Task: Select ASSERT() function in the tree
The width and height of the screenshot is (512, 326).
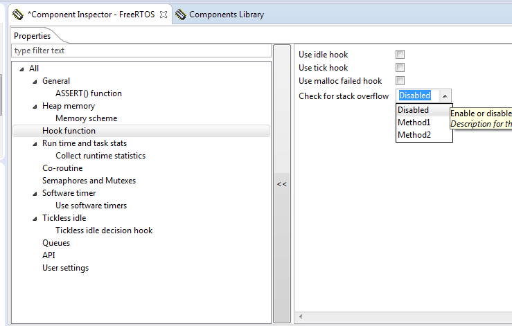Action: coord(89,93)
